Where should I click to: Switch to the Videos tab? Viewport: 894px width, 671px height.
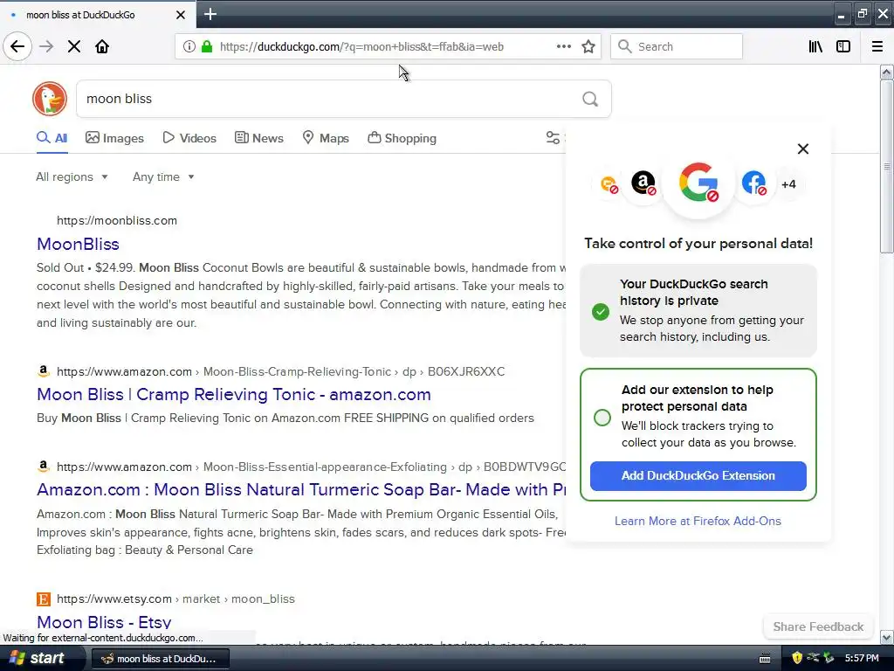(189, 138)
